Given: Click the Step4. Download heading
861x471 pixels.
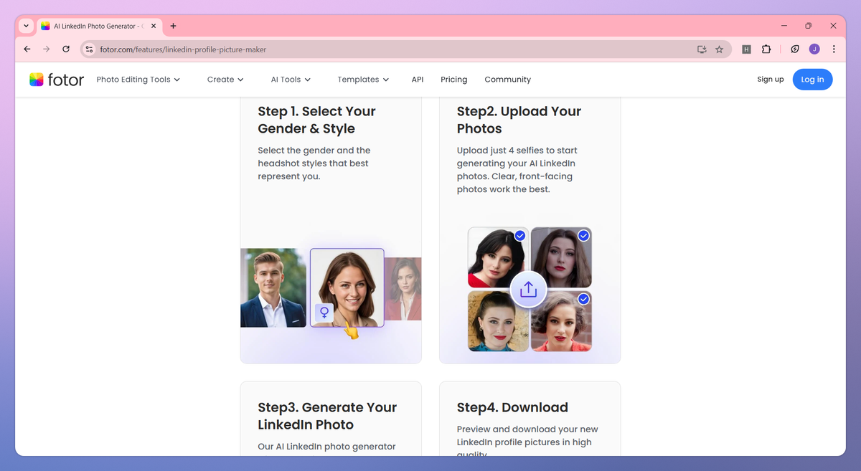Looking at the screenshot, I should click(512, 407).
